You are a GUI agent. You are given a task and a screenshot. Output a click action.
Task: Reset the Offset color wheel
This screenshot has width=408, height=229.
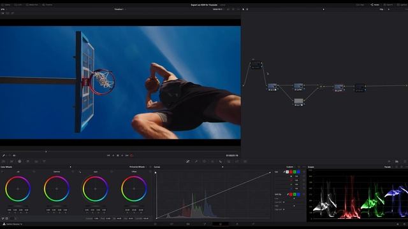tap(150, 172)
